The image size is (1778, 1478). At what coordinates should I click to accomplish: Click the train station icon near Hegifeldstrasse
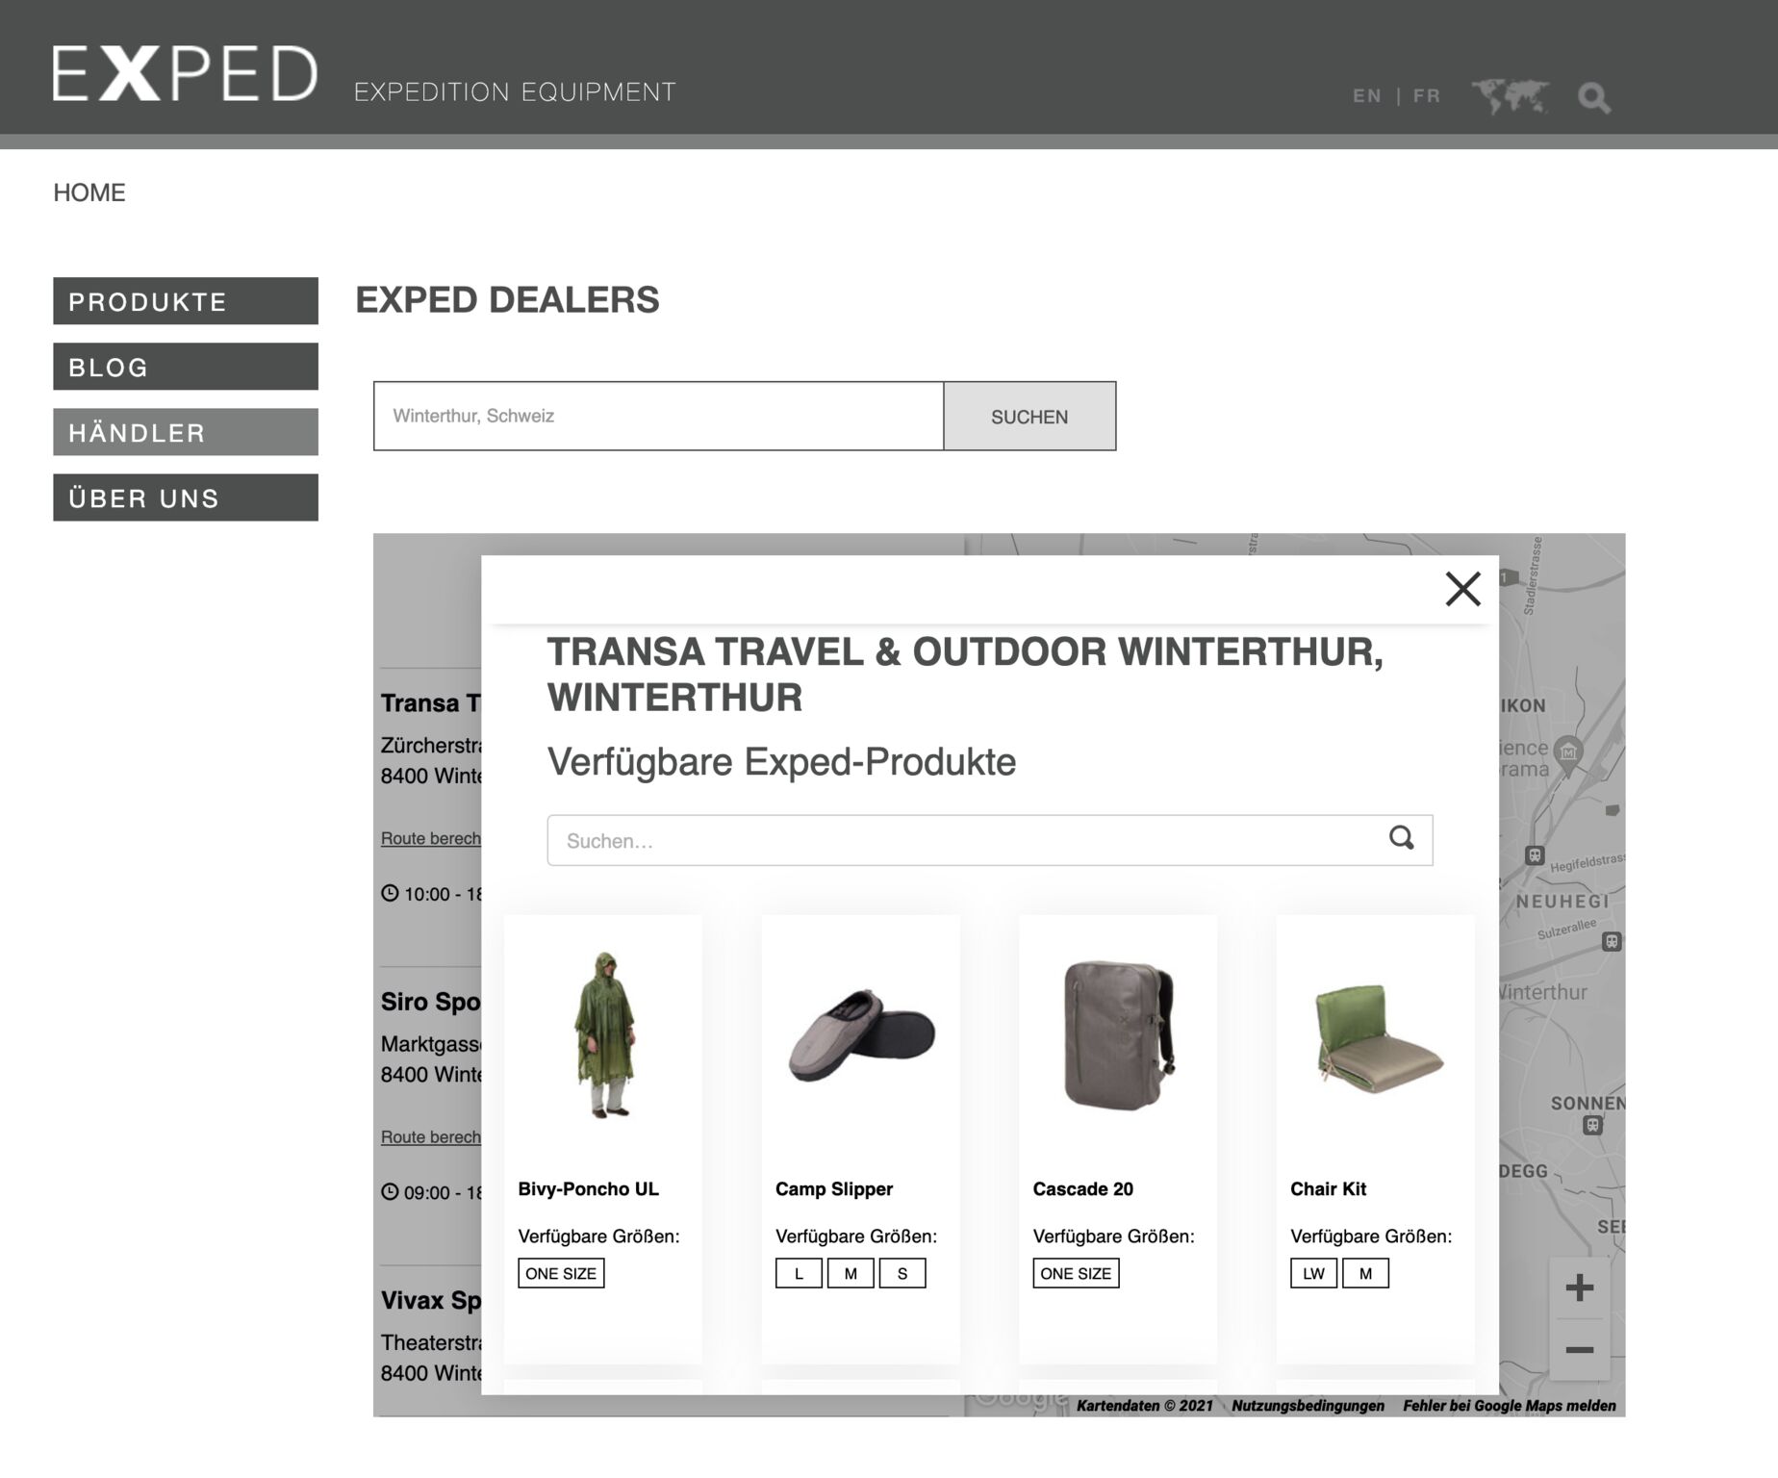1535,855
